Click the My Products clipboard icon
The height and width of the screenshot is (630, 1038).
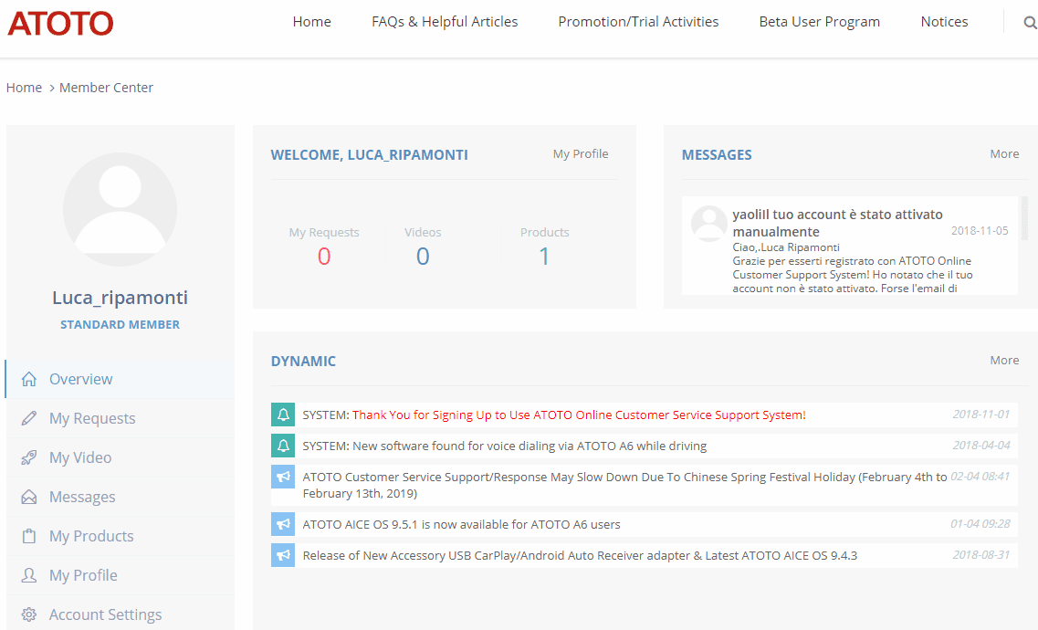[29, 536]
